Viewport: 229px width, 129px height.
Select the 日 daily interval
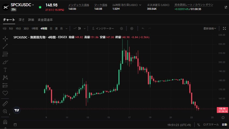pyautogui.click(x=51, y=28)
